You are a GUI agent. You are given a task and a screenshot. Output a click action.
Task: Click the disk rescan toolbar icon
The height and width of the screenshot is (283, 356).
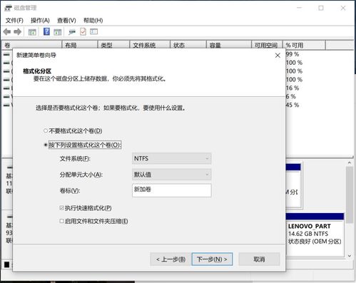[72, 32]
